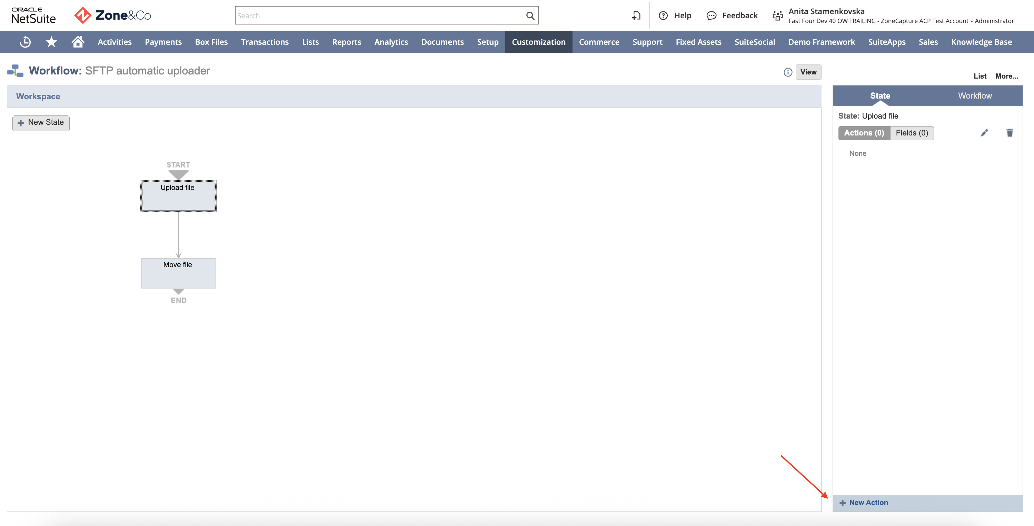This screenshot has height=526, width=1034.
Task: Click the workflow info icon beside View
Action: click(787, 72)
